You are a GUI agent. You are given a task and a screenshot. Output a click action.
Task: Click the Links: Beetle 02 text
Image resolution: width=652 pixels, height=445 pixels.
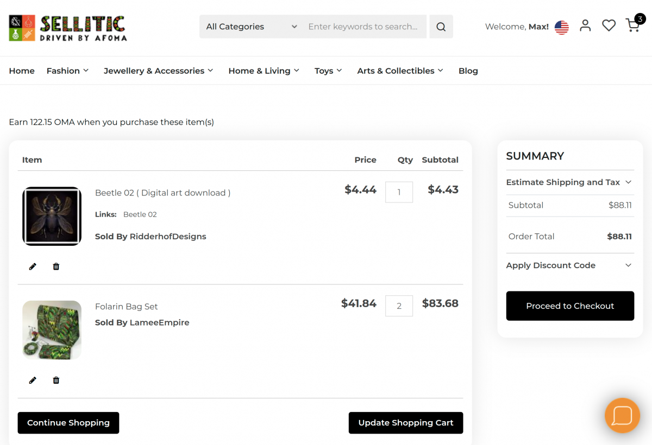point(126,214)
